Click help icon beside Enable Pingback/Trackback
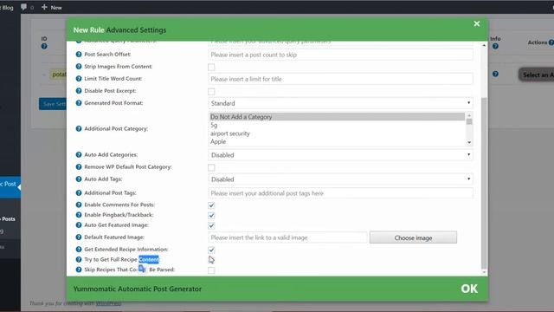 tap(79, 215)
